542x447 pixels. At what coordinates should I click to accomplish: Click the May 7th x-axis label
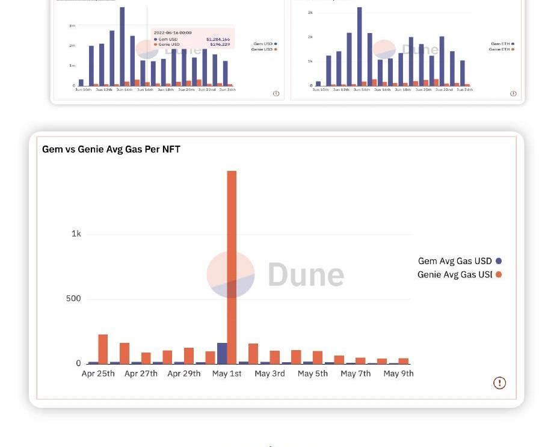[356, 374]
